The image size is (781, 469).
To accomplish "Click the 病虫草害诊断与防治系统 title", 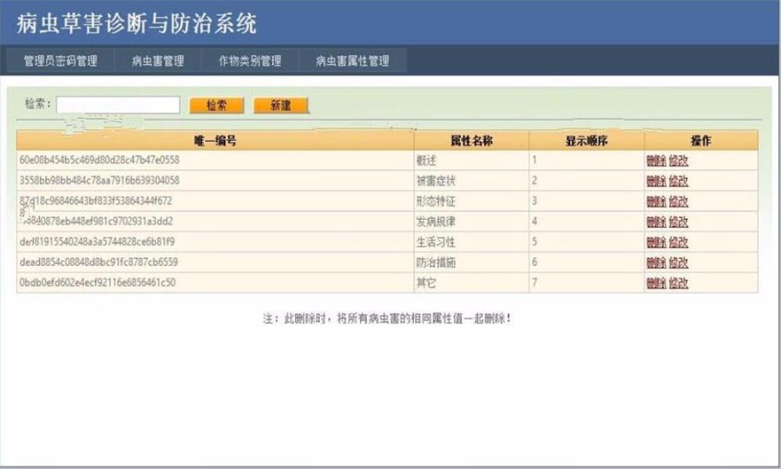I will coord(136,23).
